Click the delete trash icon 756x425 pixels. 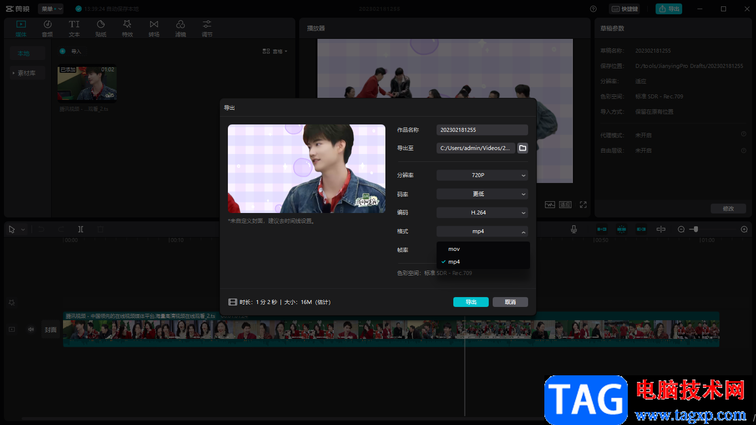(x=100, y=229)
